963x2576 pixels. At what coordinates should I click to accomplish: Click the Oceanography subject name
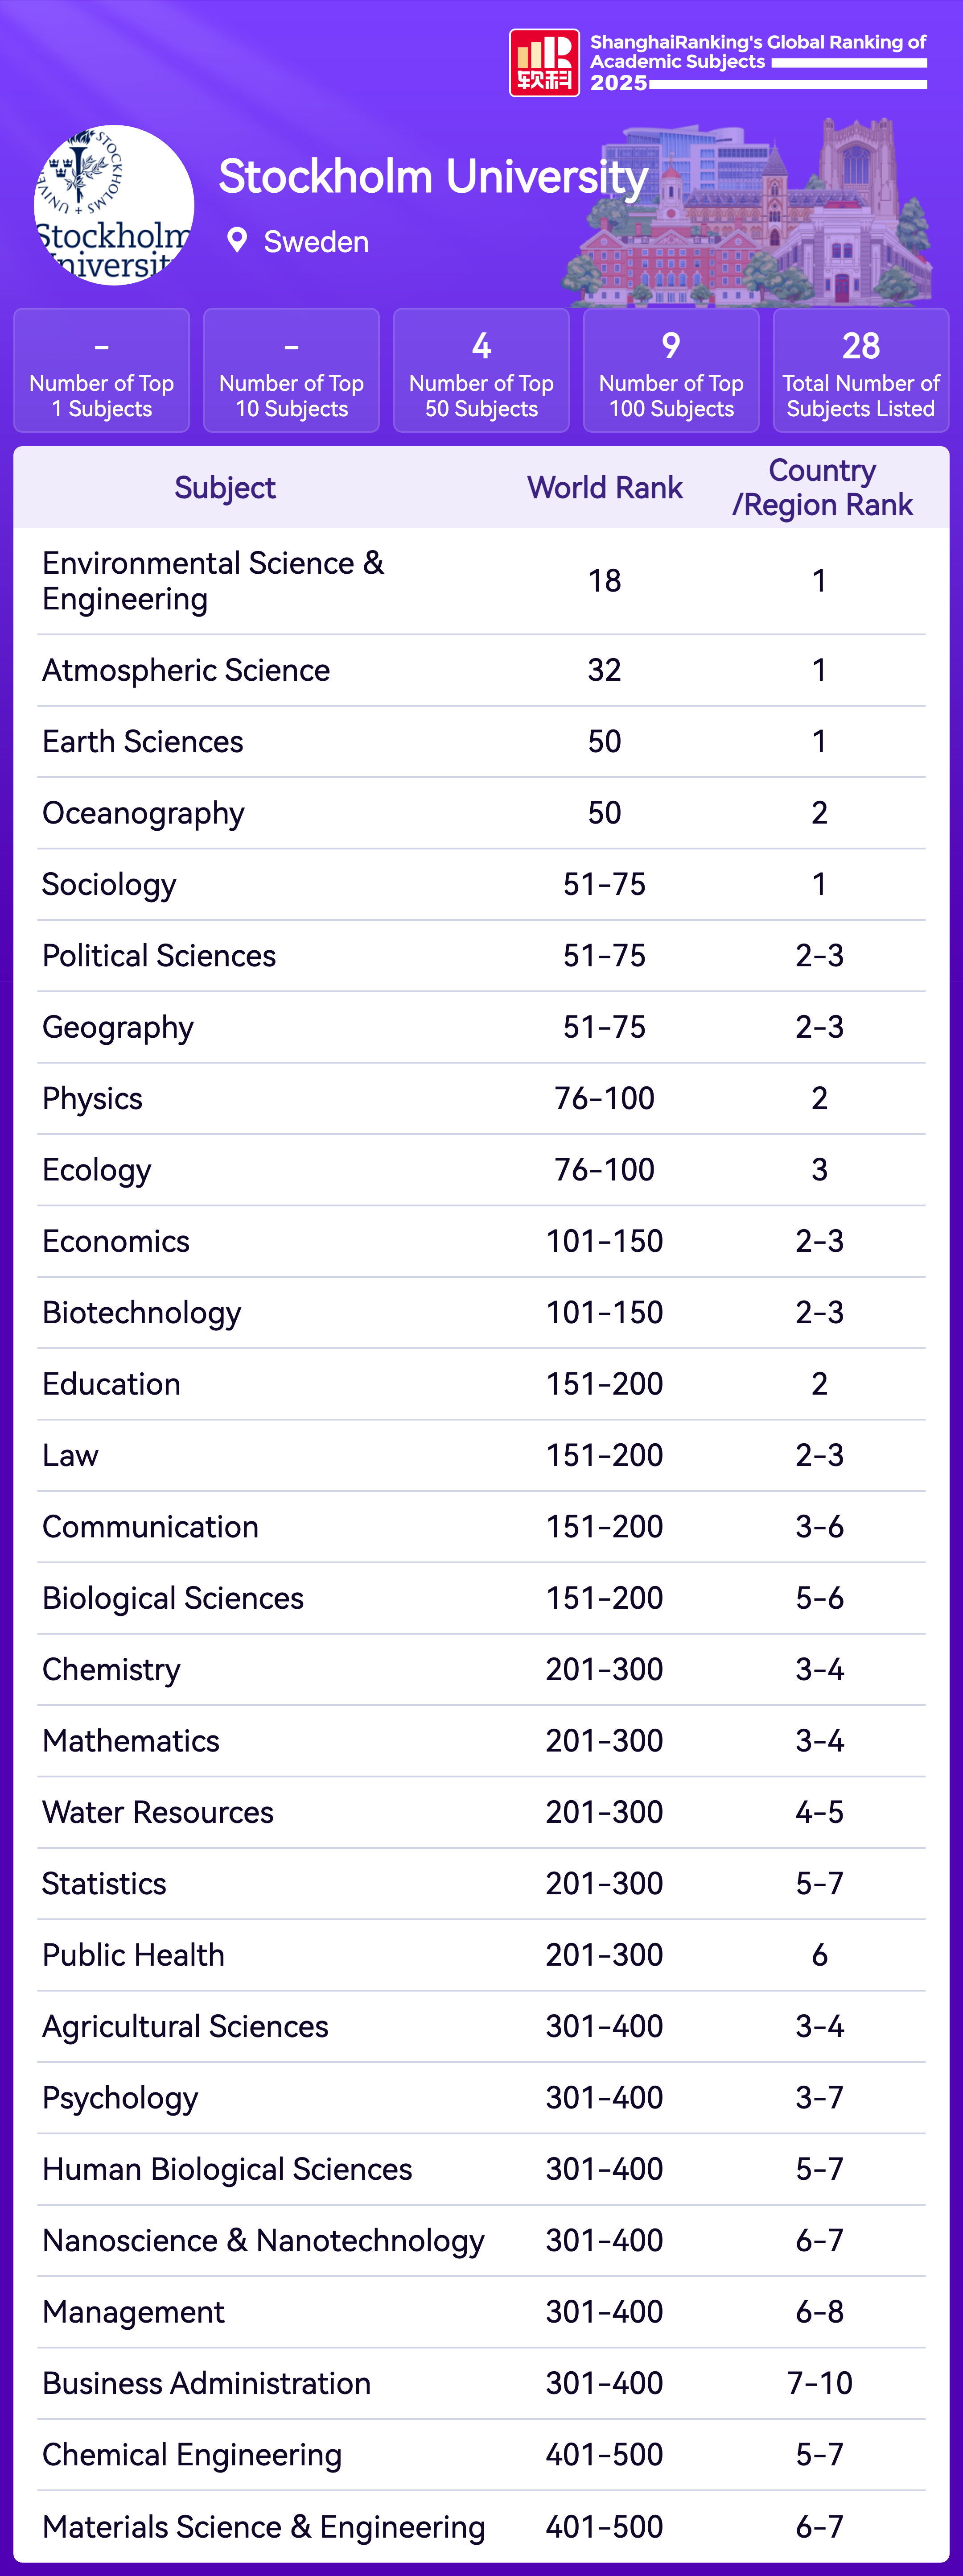(143, 813)
